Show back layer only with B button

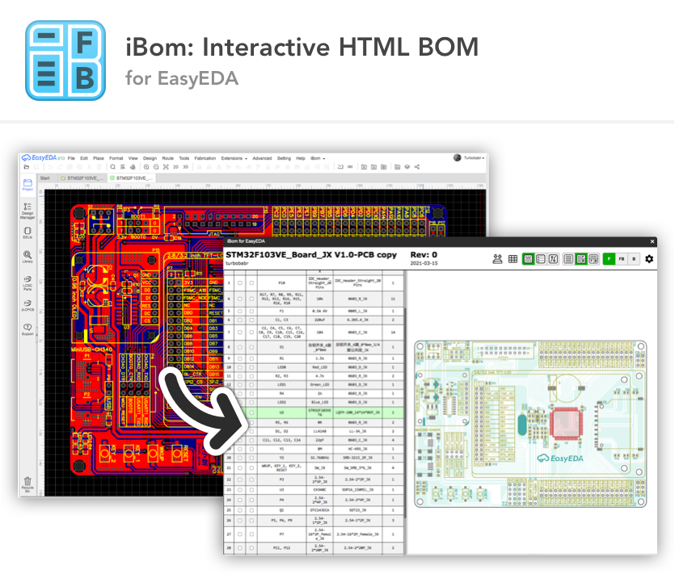click(x=634, y=259)
